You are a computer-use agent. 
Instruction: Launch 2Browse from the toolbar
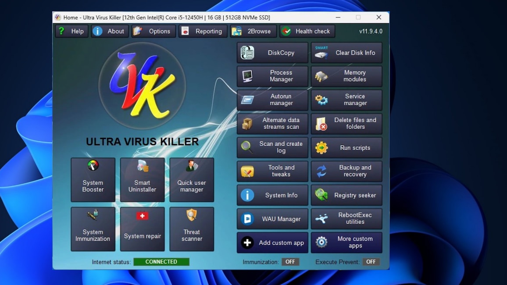click(x=253, y=31)
